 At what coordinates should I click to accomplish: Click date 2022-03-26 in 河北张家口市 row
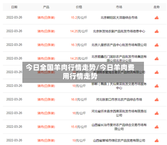(14, 99)
